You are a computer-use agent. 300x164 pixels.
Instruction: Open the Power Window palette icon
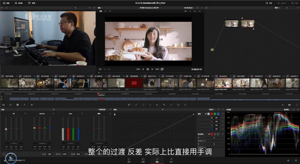pyautogui.click(x=143, y=105)
